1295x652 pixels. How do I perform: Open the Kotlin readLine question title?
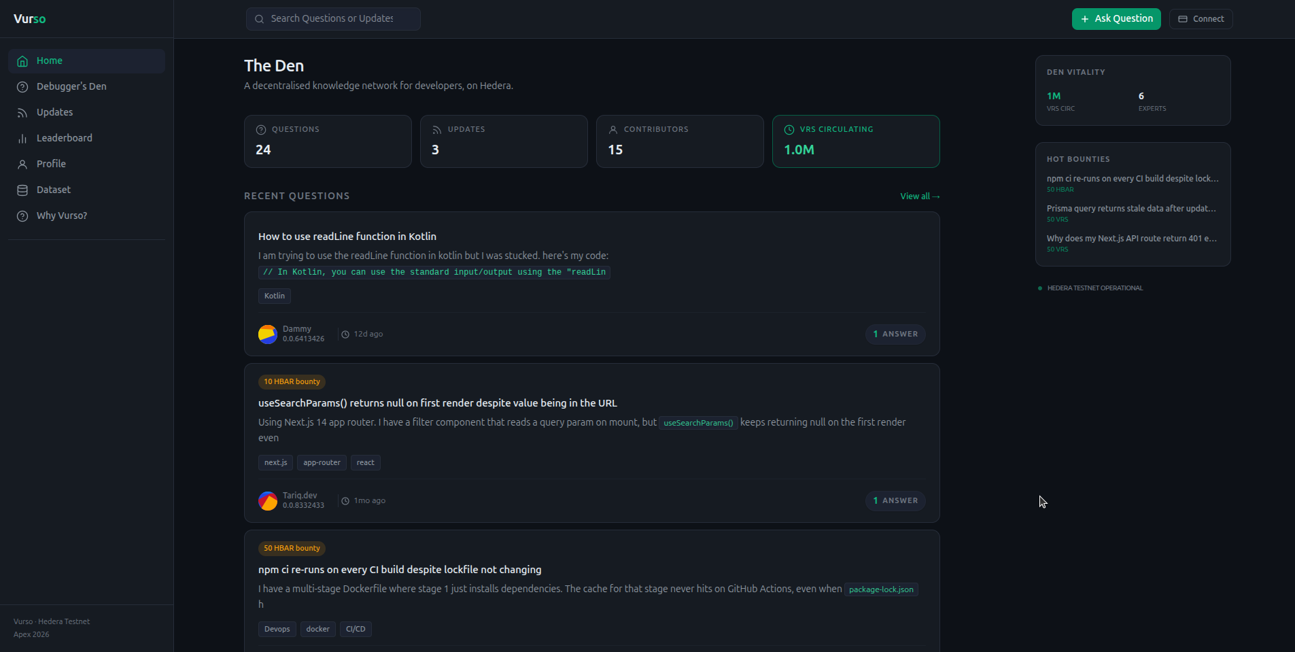pyautogui.click(x=347, y=237)
